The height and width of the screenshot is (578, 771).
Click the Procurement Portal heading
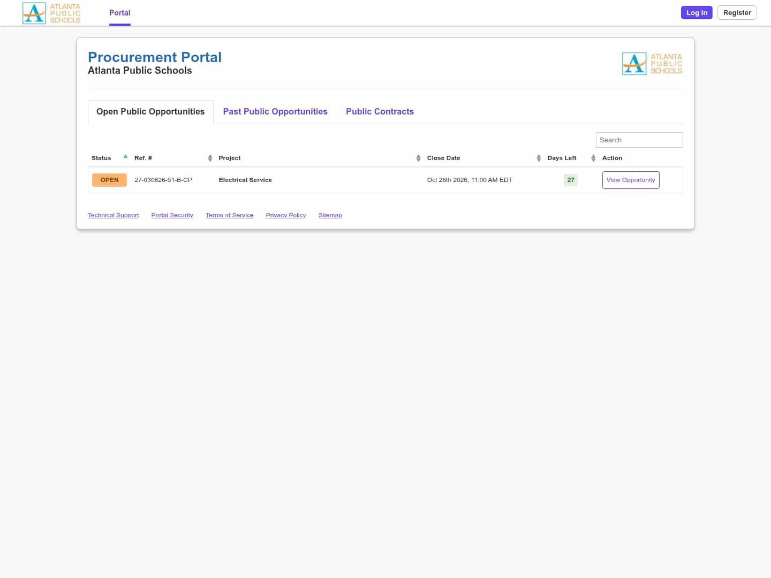[155, 57]
